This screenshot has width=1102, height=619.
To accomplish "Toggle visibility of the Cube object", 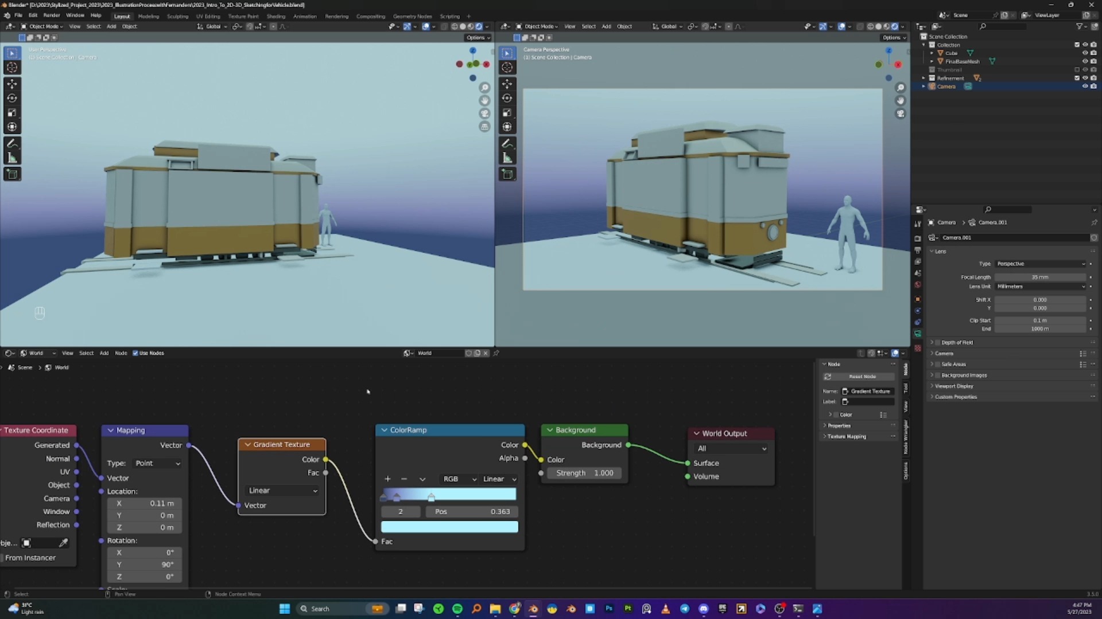I will pos(1085,53).
